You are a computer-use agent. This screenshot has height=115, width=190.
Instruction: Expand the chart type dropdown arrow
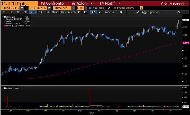tap(99, 12)
